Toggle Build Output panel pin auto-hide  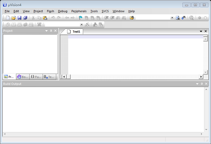[x=202, y=84]
